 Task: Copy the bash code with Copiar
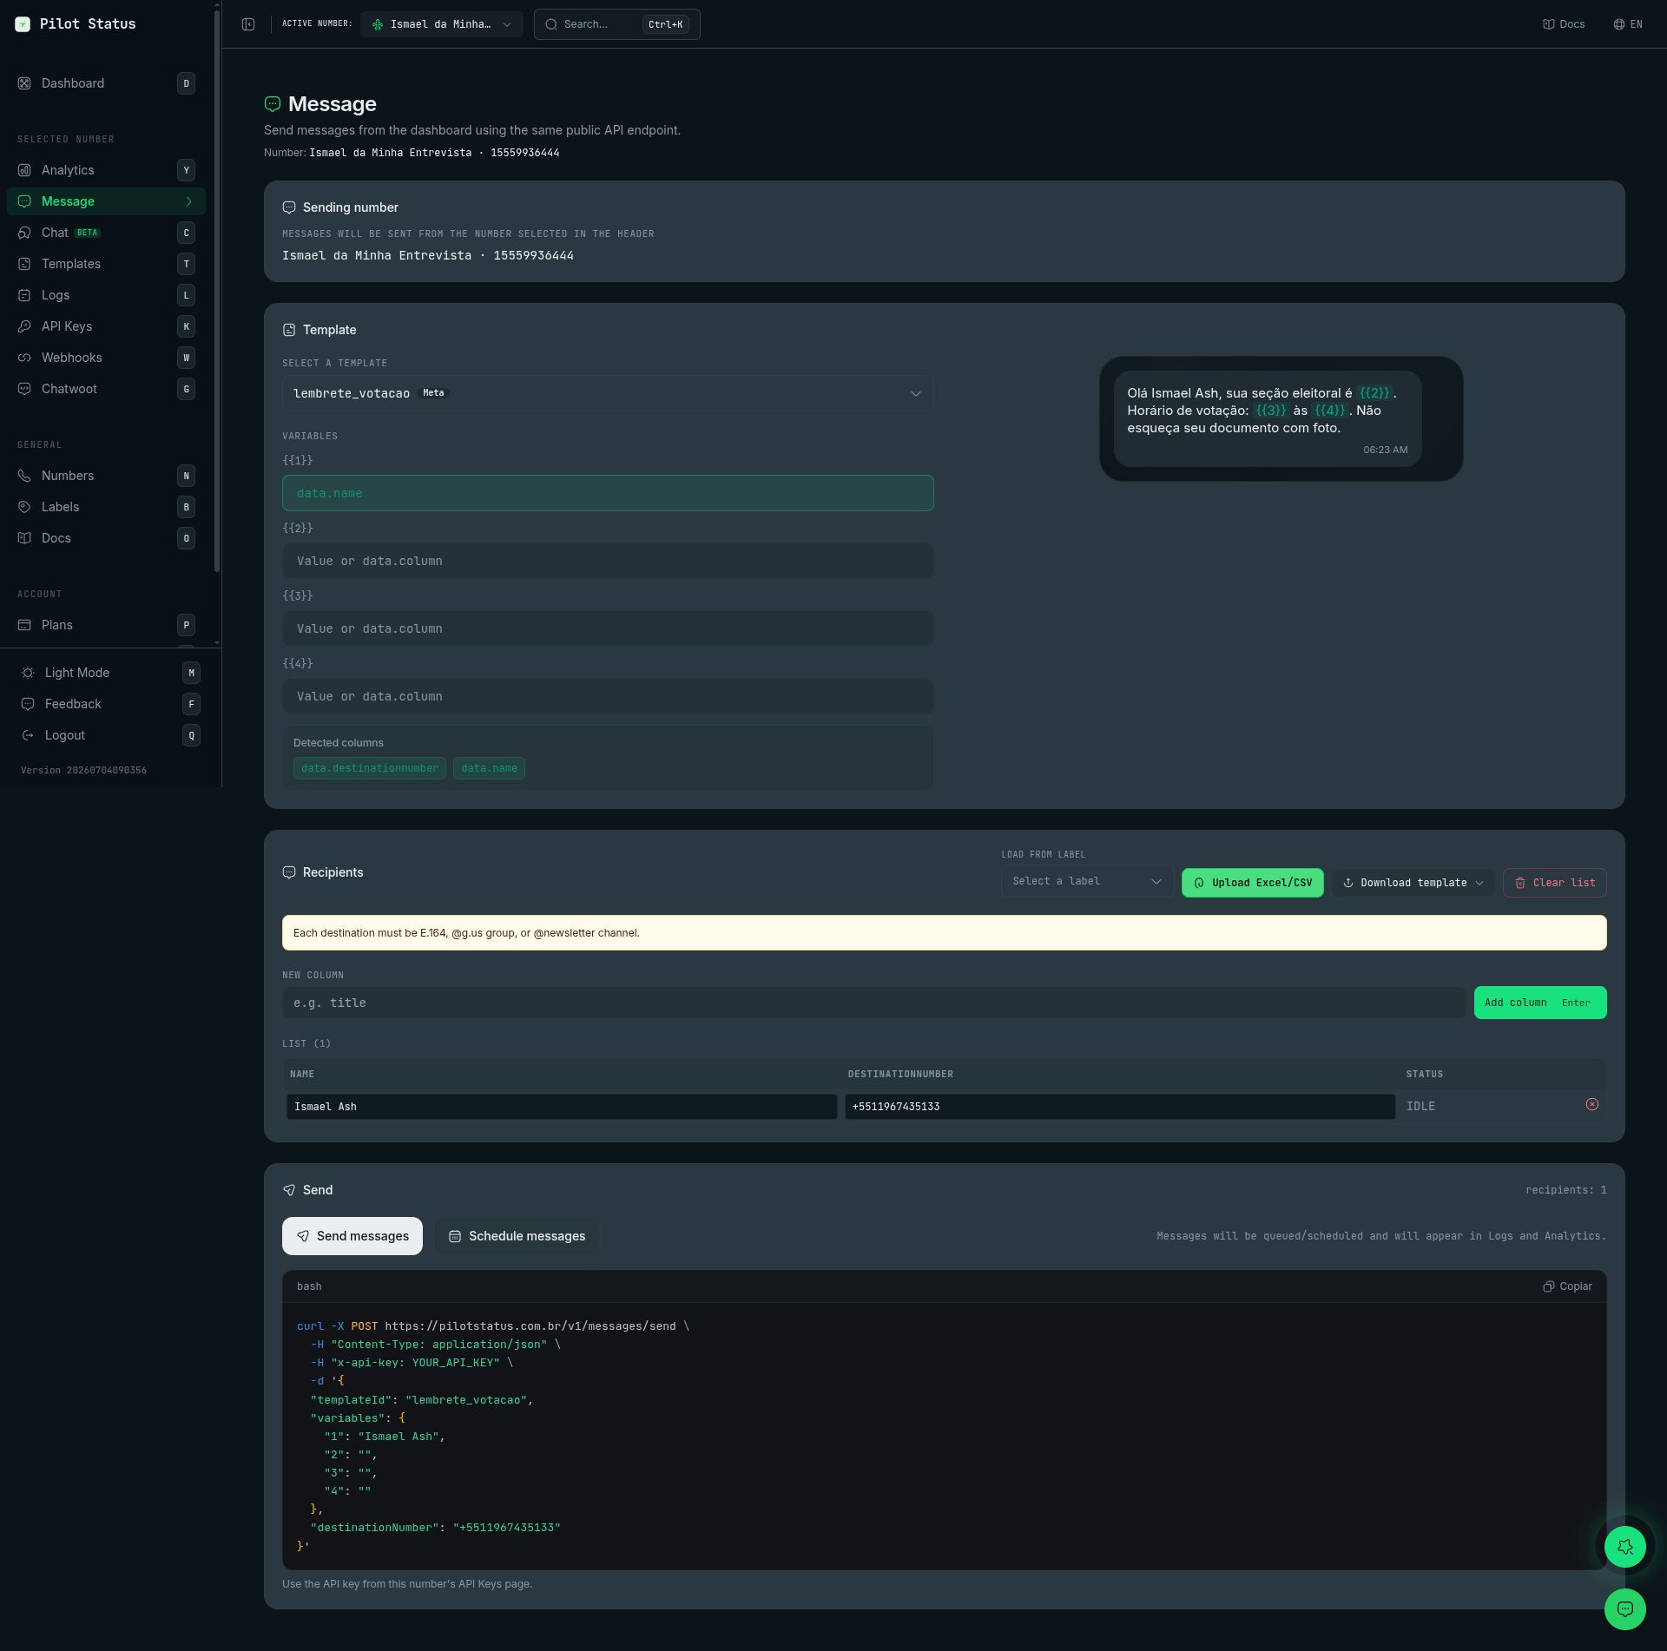[1567, 1286]
